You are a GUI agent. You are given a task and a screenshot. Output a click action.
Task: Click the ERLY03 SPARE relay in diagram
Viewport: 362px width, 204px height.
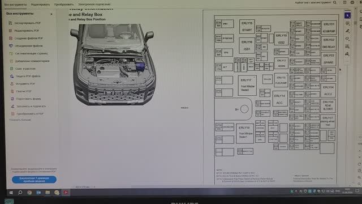(x=329, y=59)
